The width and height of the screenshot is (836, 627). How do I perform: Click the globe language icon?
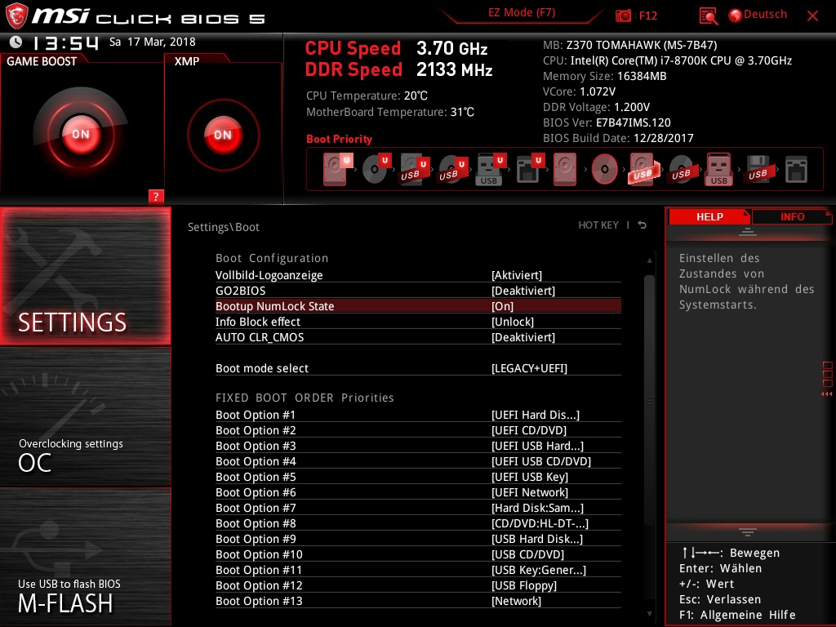click(736, 16)
